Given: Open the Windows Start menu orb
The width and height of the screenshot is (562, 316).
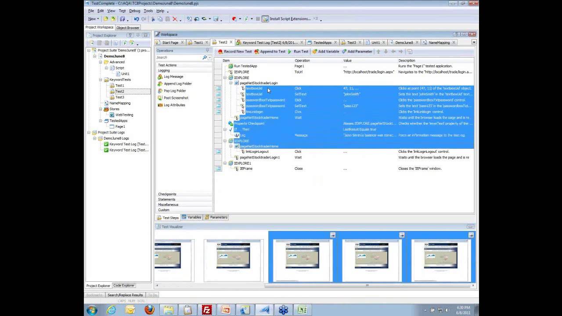Looking at the screenshot, I should 92,310.
